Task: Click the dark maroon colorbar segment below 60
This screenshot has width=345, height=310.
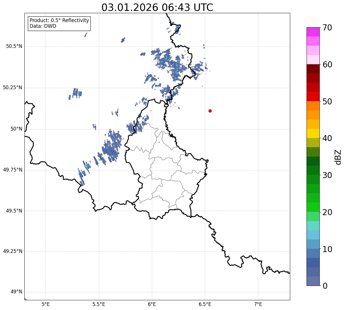Action: (313, 69)
